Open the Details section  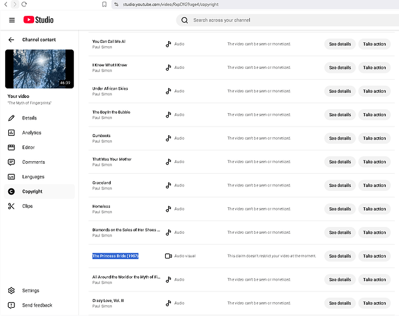pyautogui.click(x=29, y=118)
